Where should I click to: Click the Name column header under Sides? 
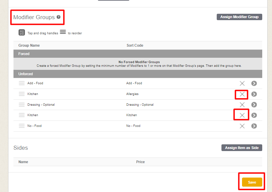point(23,162)
